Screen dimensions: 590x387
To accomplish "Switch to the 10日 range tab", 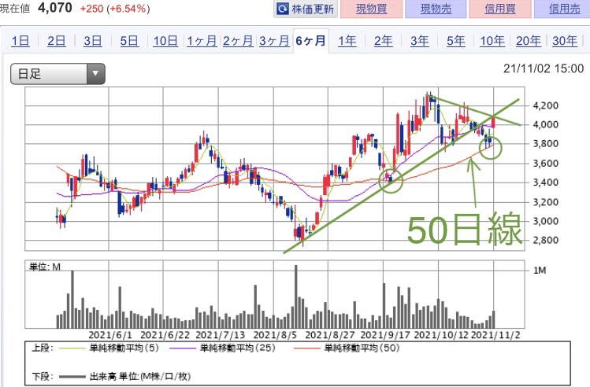I will pyautogui.click(x=165, y=42).
